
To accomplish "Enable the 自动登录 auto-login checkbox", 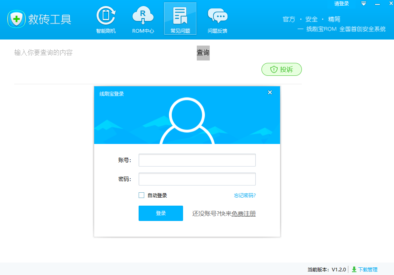I will (x=141, y=195).
